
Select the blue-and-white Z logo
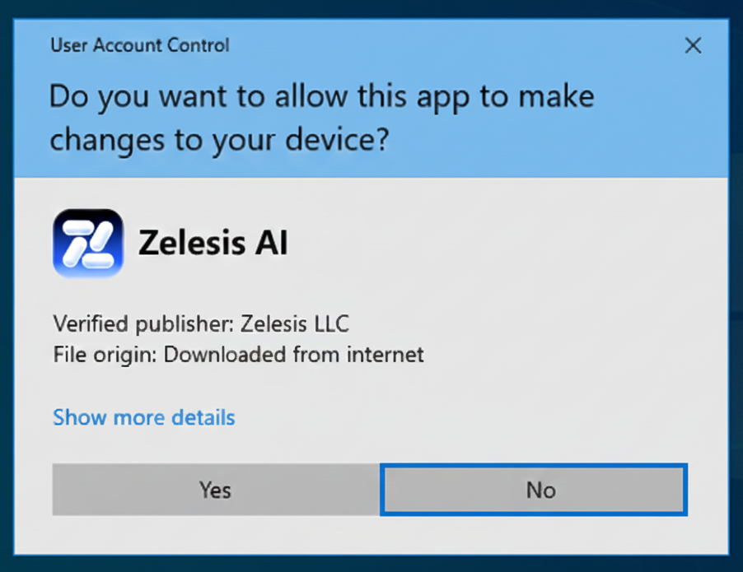point(88,243)
